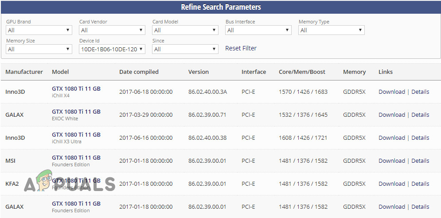
Task: Expand the Since date dropdown
Action: point(185,49)
